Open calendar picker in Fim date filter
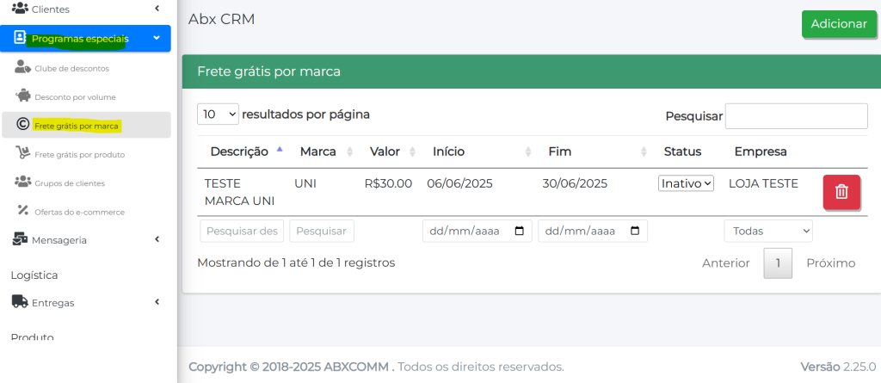Image resolution: width=881 pixels, height=383 pixels. 635,232
